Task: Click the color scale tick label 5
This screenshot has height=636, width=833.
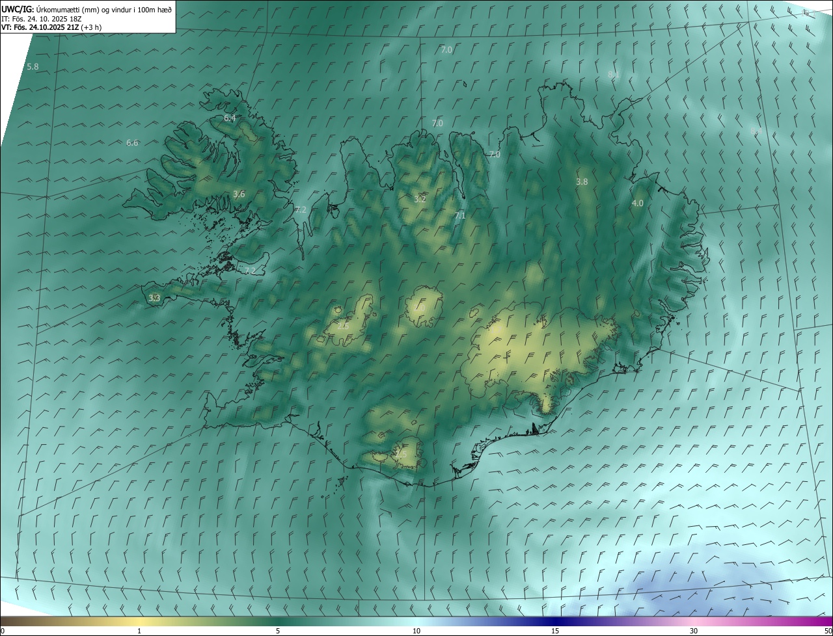Action: (x=278, y=631)
